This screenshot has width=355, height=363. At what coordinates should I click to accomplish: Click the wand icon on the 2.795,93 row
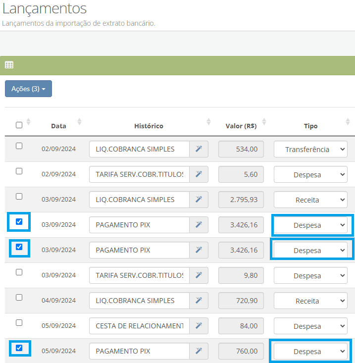199,200
